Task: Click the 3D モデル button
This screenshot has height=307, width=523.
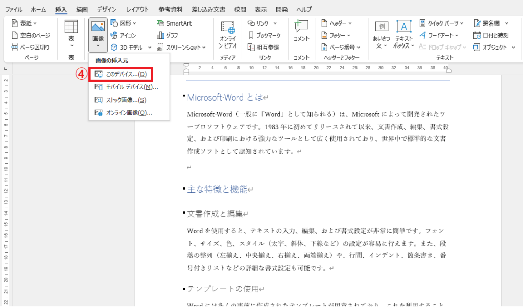Action: (127, 48)
